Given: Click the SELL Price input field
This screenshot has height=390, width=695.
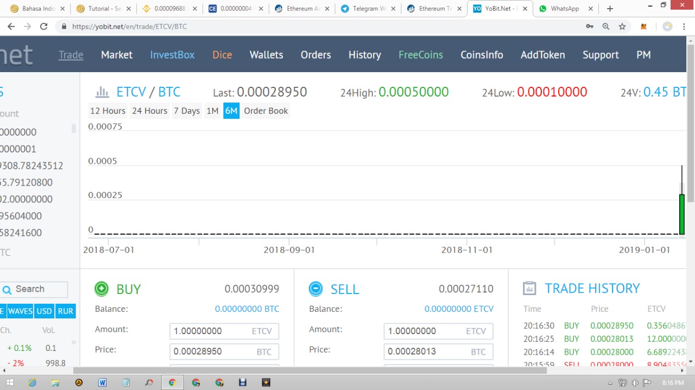Looking at the screenshot, I should pos(438,351).
